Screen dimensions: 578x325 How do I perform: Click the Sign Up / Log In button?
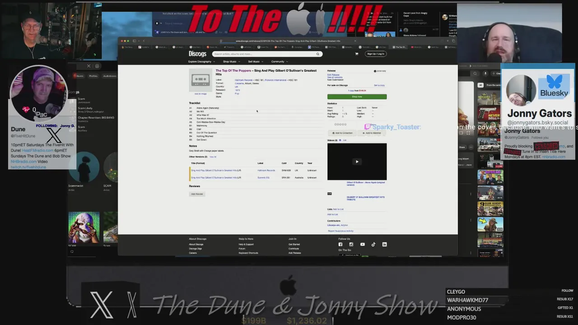(x=376, y=54)
